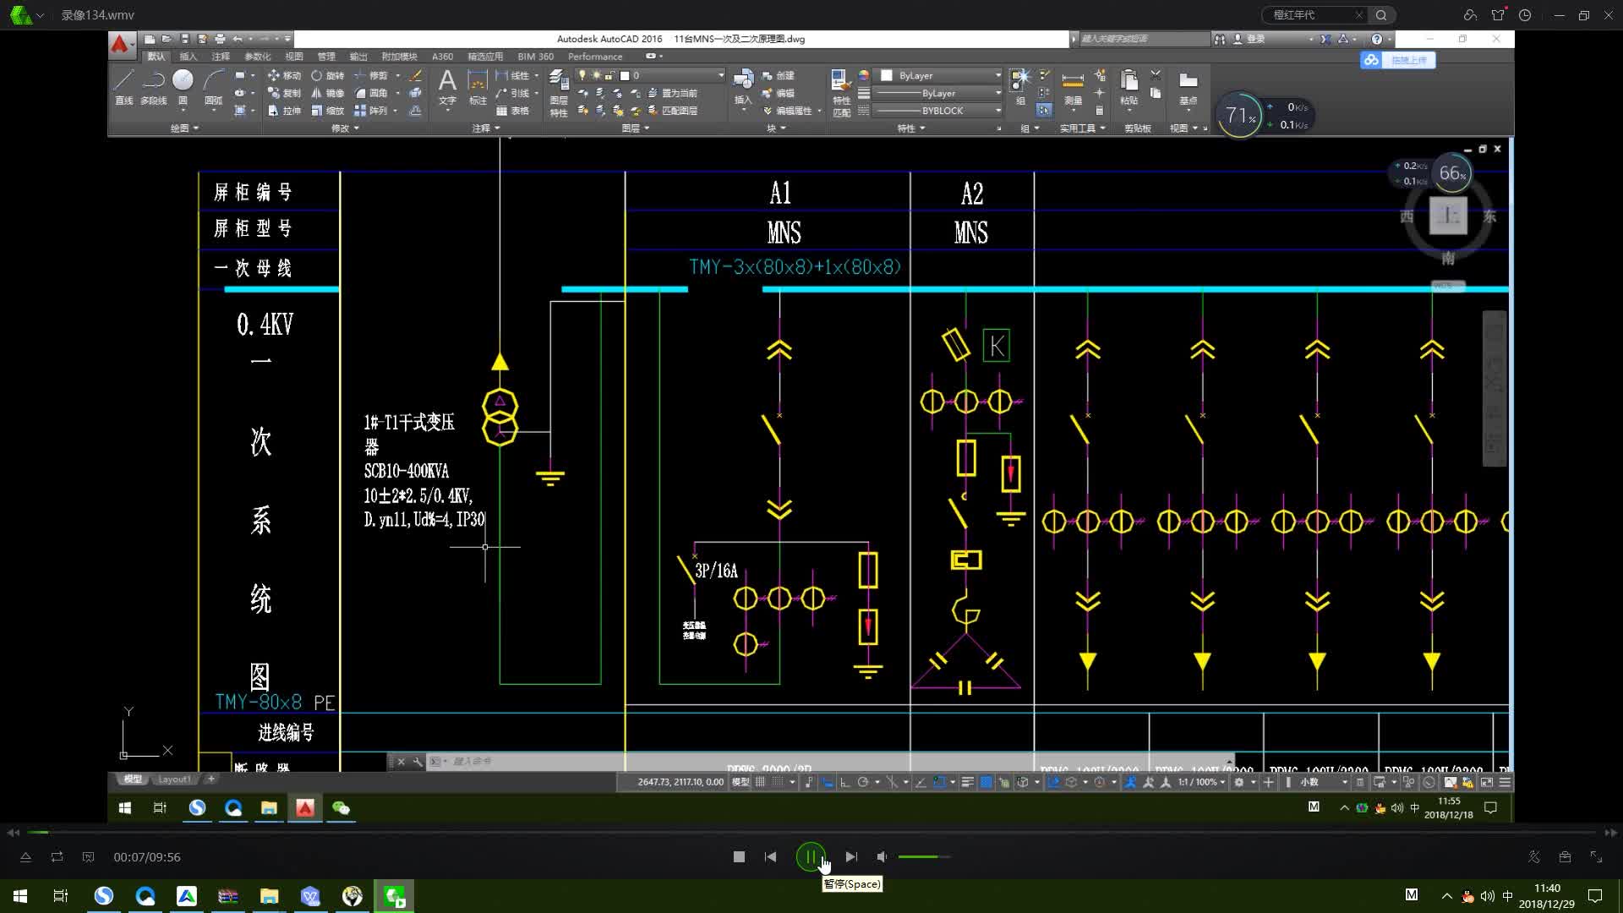This screenshot has height=913, width=1623.
Task: Click 匹配图层 (Match Layer) button
Action: tap(672, 111)
